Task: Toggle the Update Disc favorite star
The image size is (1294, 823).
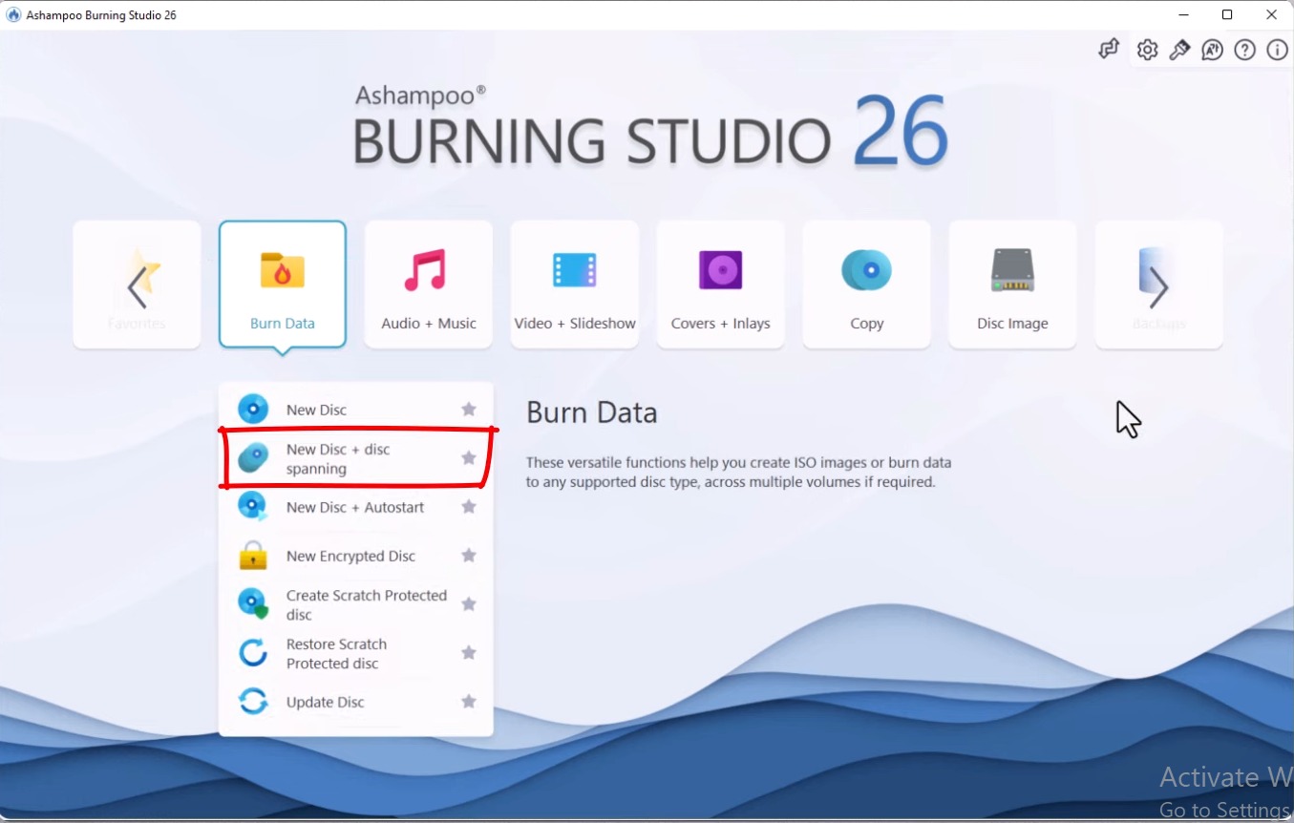Action: pos(469,702)
